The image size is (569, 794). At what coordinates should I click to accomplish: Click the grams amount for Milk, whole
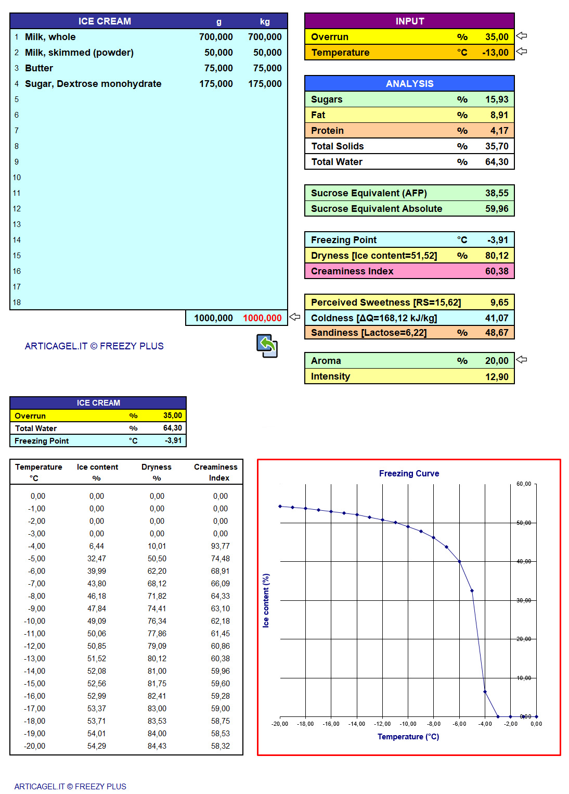click(216, 37)
